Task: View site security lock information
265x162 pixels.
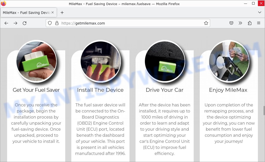Action: (x=57, y=23)
